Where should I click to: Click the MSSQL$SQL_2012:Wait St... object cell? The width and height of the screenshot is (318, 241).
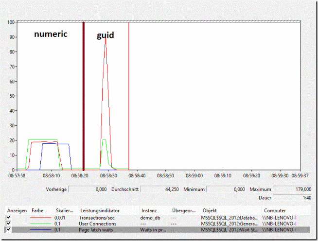pyautogui.click(x=230, y=230)
